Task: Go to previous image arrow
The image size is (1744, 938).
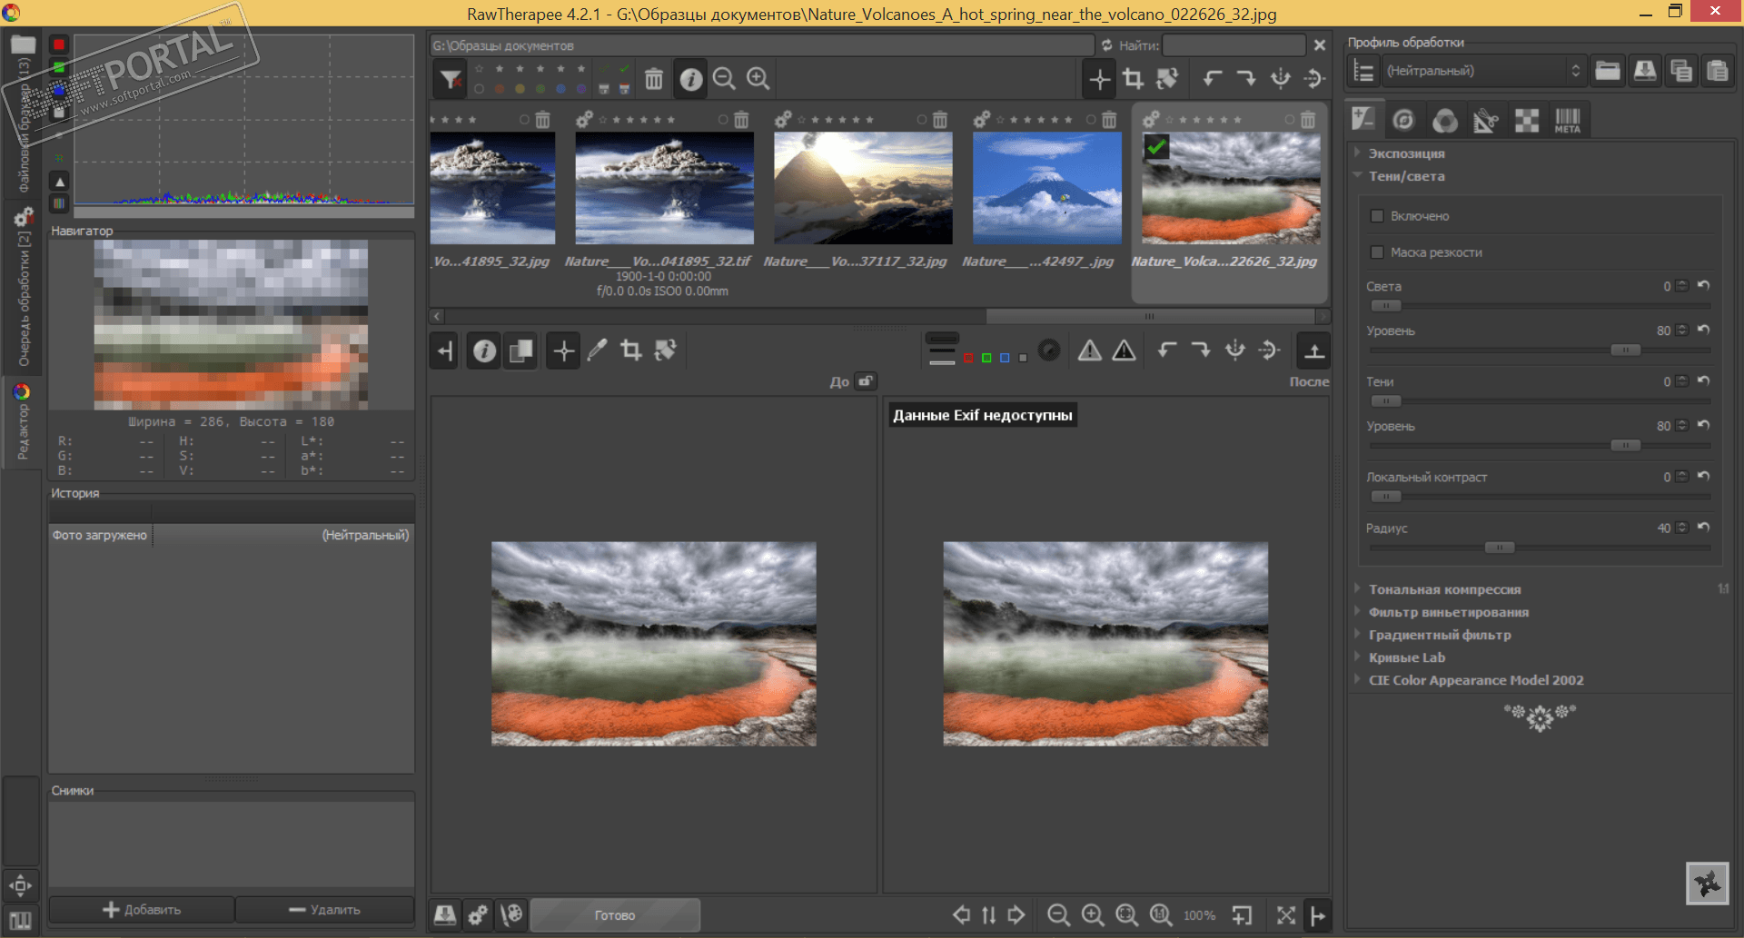Action: pos(961,915)
